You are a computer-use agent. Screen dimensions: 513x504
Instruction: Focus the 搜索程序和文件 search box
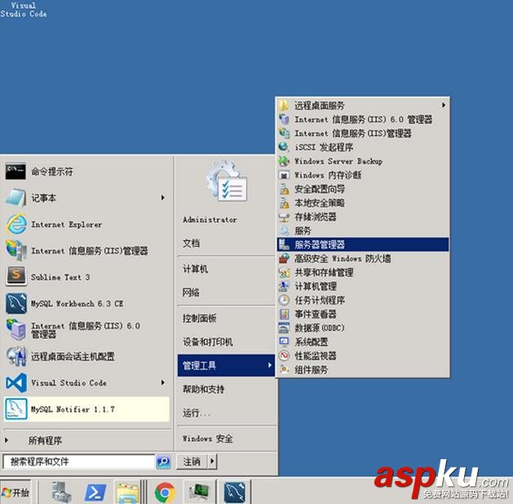click(78, 462)
